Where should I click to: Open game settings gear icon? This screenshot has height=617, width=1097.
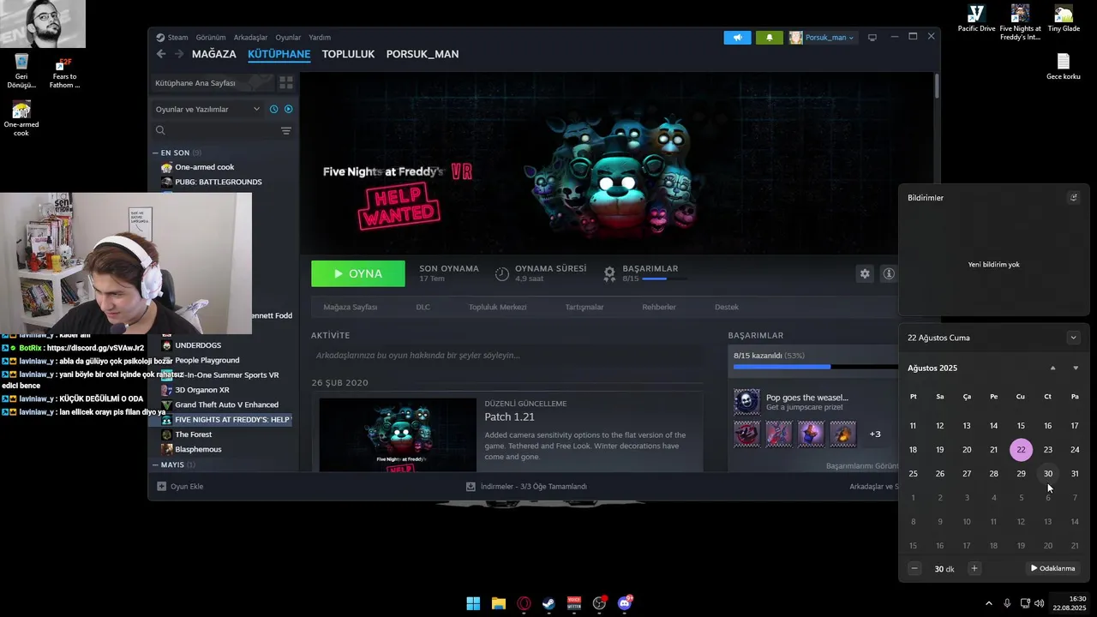tap(865, 273)
